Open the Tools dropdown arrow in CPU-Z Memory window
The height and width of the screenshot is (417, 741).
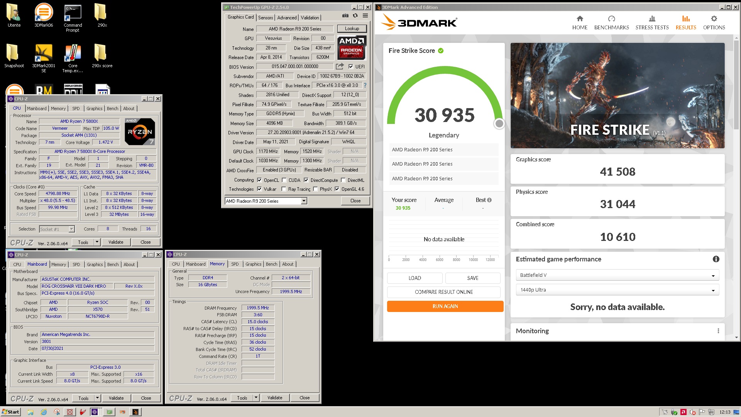[256, 398]
